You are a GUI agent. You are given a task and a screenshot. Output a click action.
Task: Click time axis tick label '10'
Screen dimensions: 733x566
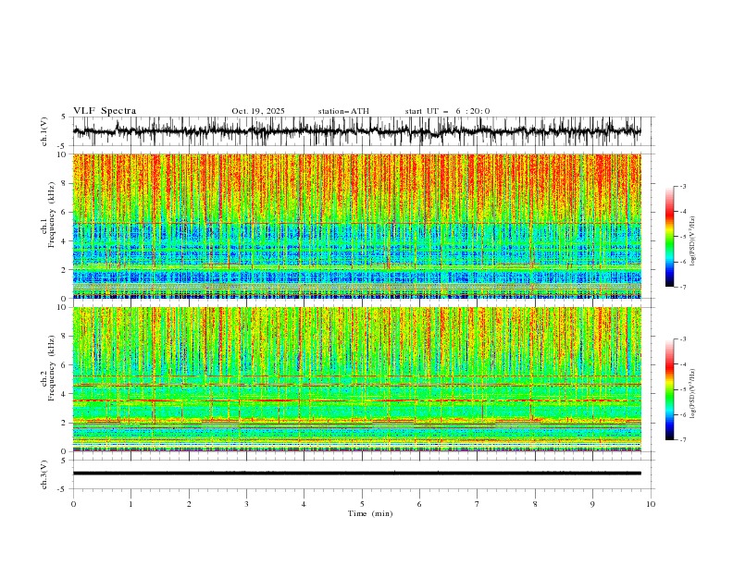[651, 504]
